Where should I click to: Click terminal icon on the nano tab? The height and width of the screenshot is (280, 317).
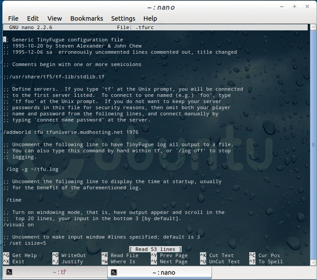coord(114,273)
